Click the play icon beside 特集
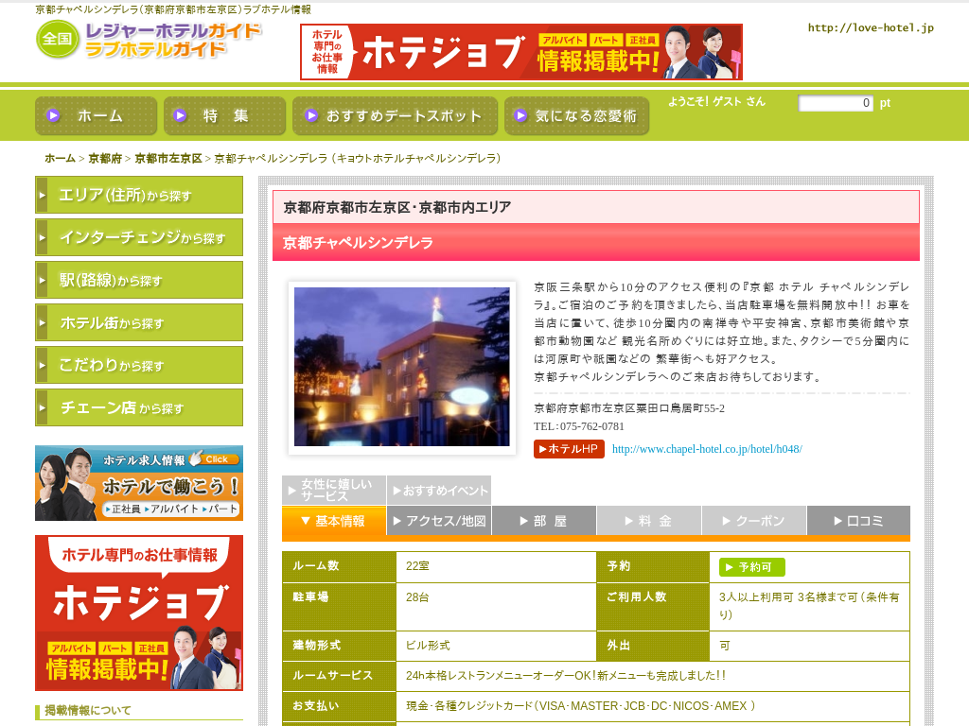The width and height of the screenshot is (969, 726). [180, 115]
